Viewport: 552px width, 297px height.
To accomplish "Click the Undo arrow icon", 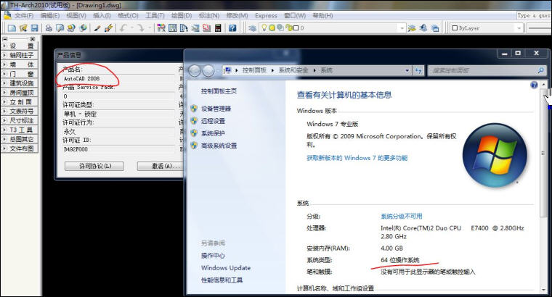I will (x=123, y=28).
